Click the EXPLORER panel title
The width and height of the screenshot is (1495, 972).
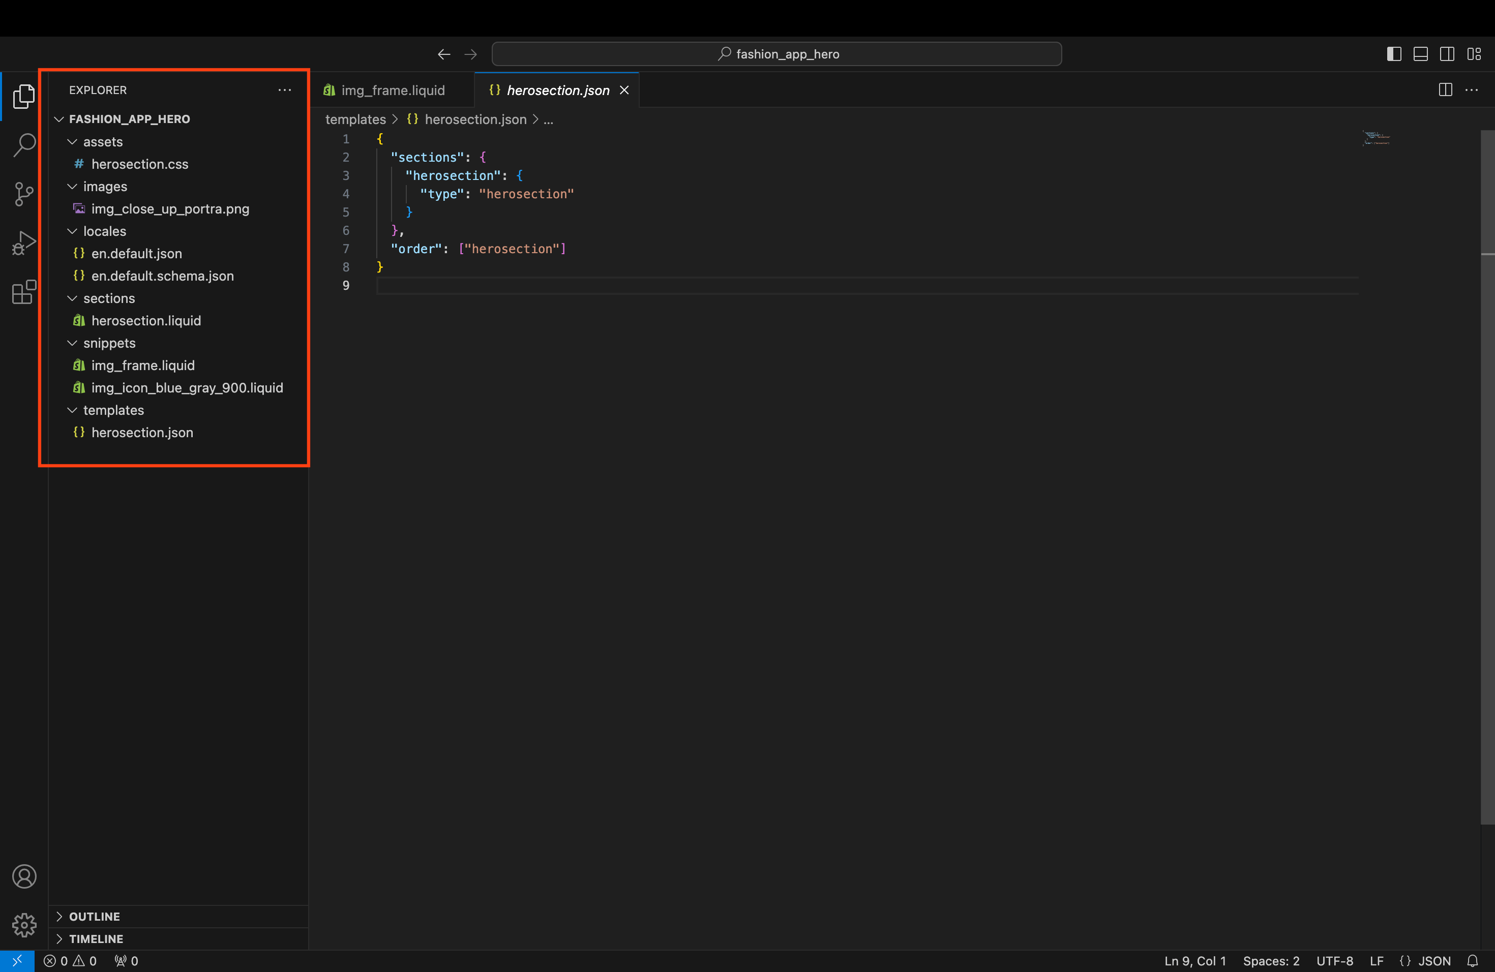point(98,90)
